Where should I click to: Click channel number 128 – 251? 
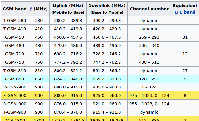149,79
